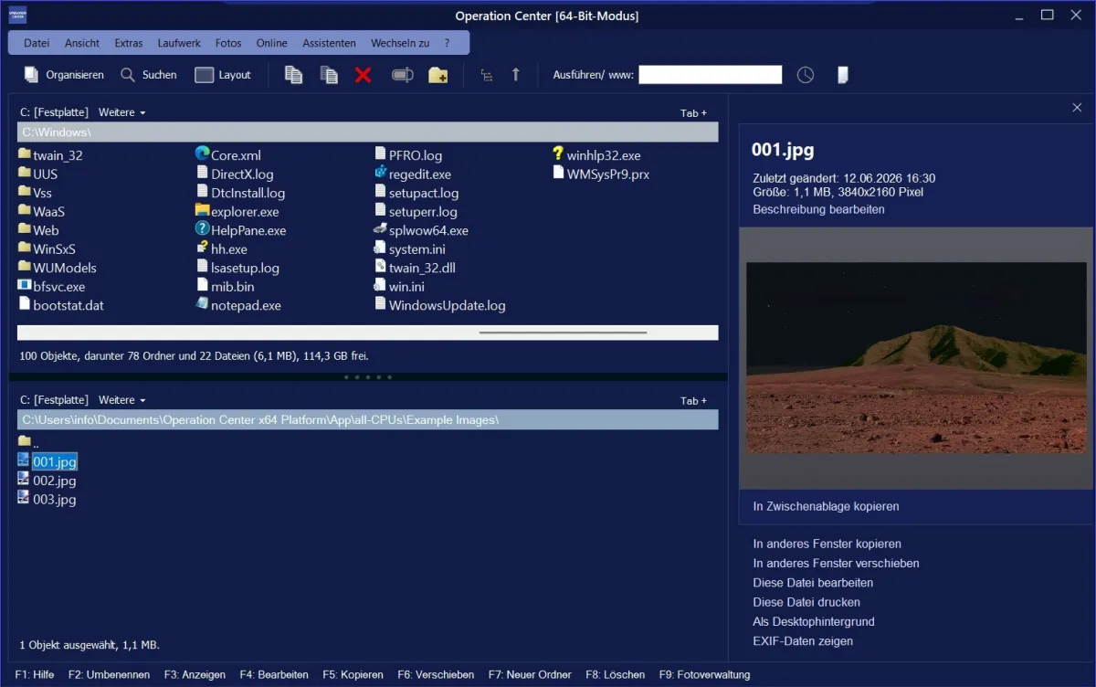This screenshot has width=1096, height=687.
Task: Add a tab with Tab + in upper pane
Action: pos(694,113)
